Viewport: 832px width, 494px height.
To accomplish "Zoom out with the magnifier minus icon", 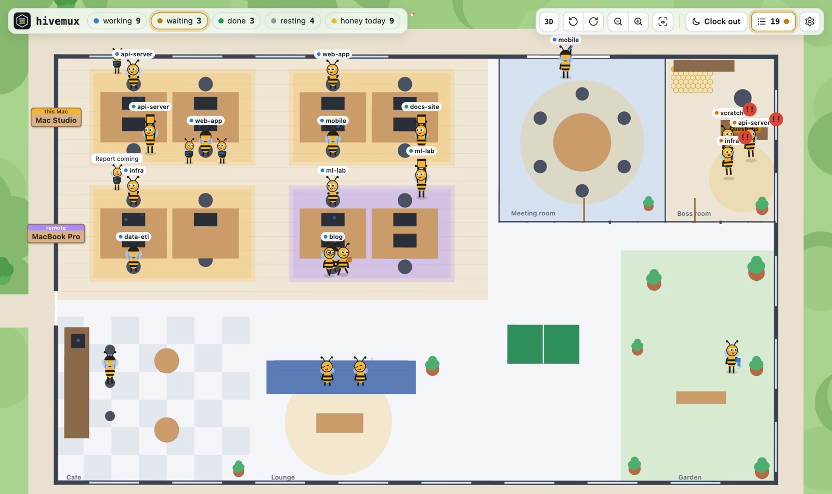I will point(618,21).
